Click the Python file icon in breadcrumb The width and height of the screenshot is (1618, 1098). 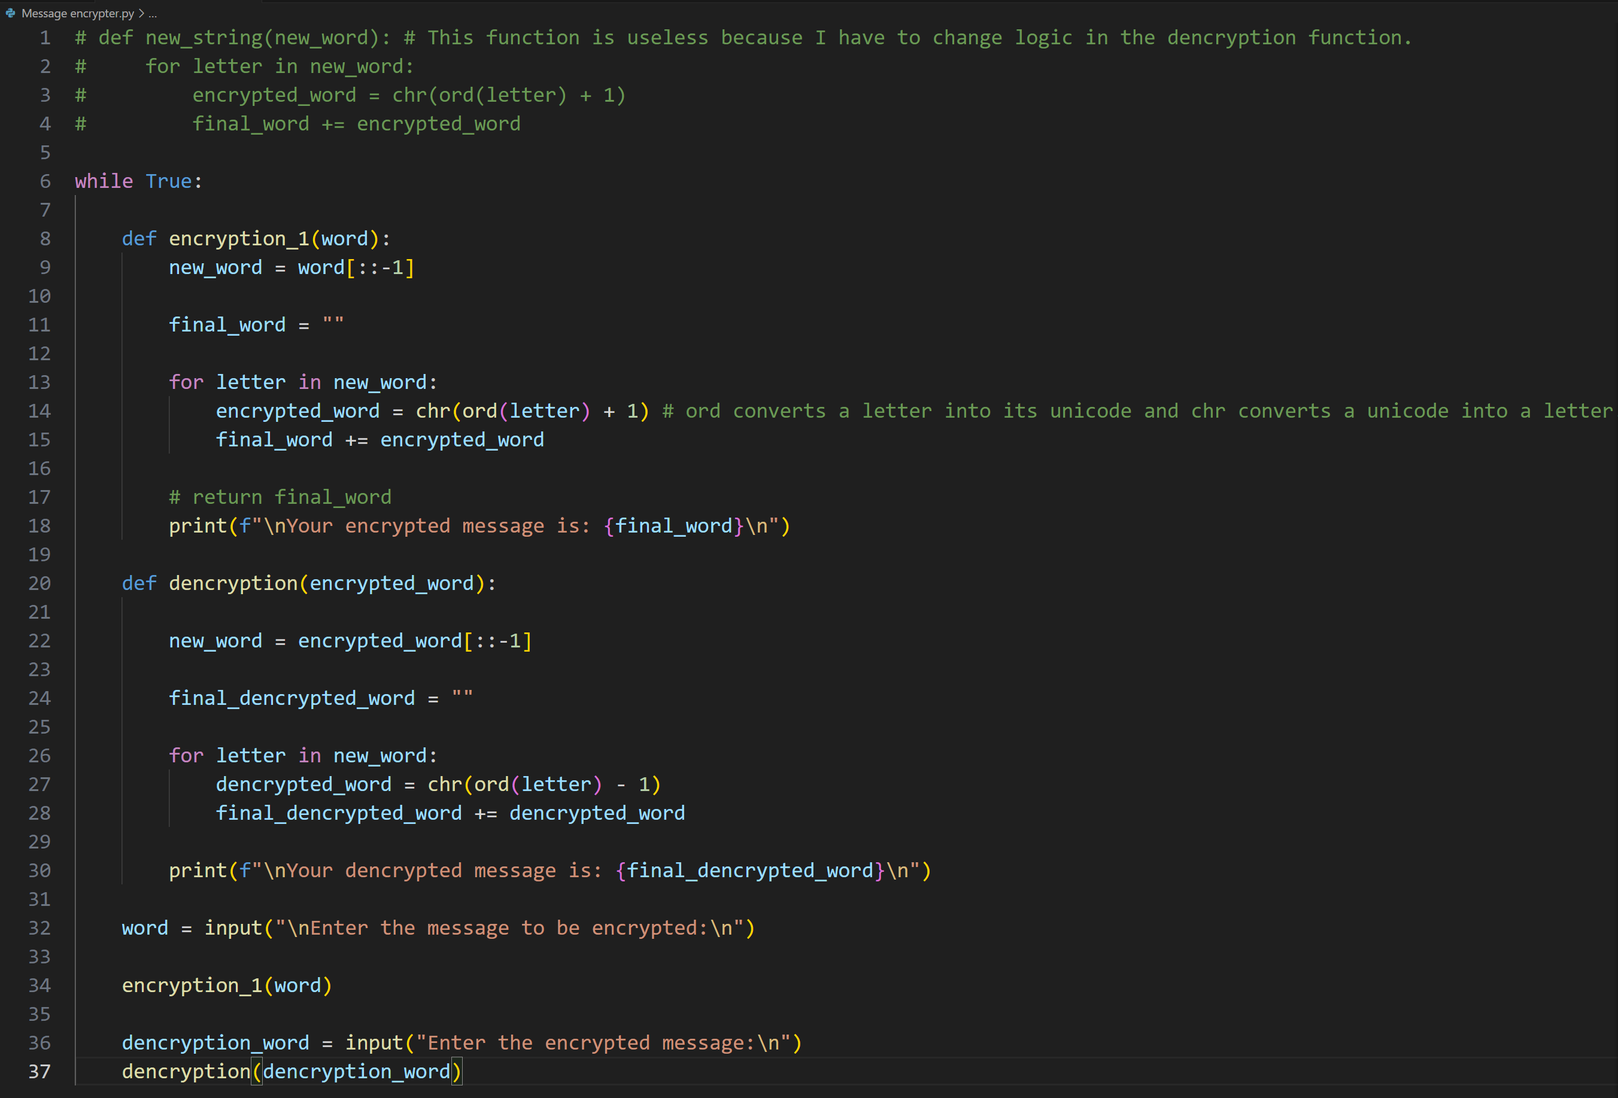point(10,13)
